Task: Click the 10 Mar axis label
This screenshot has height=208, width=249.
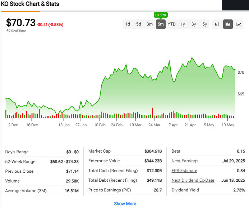Action: point(135,125)
